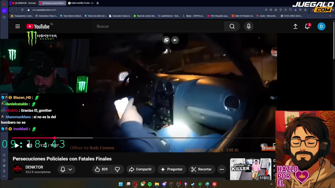Switch to the (3) DENKTOR - YouTube tab
Image resolution: width=335 pixels, height=188 pixels.
tap(24, 3)
